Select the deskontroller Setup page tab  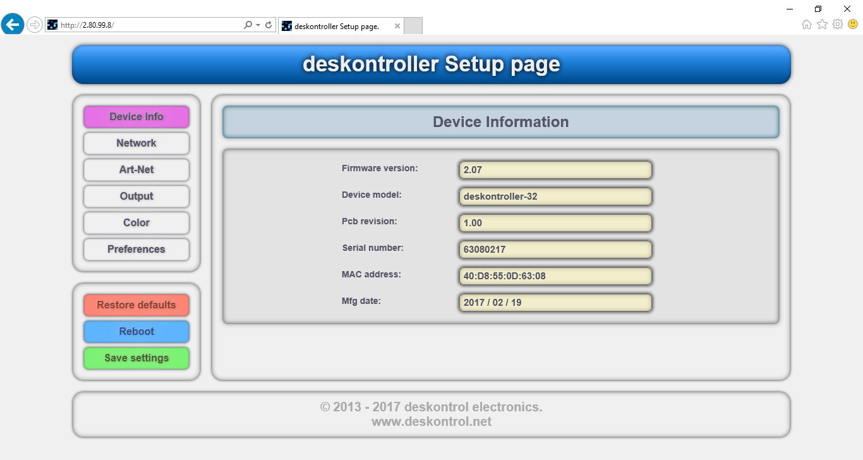tap(341, 26)
